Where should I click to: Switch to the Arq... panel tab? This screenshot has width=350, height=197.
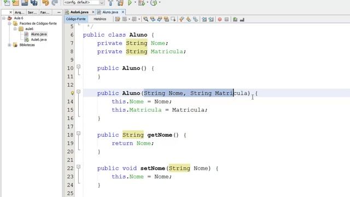tap(20, 13)
